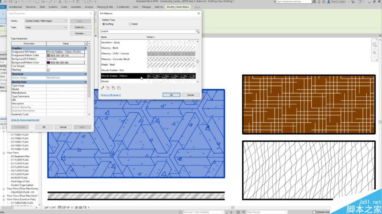Click the Fill Patterns list vertical scrollbar
Viewport: 382px width, 214px height.
click(198, 62)
